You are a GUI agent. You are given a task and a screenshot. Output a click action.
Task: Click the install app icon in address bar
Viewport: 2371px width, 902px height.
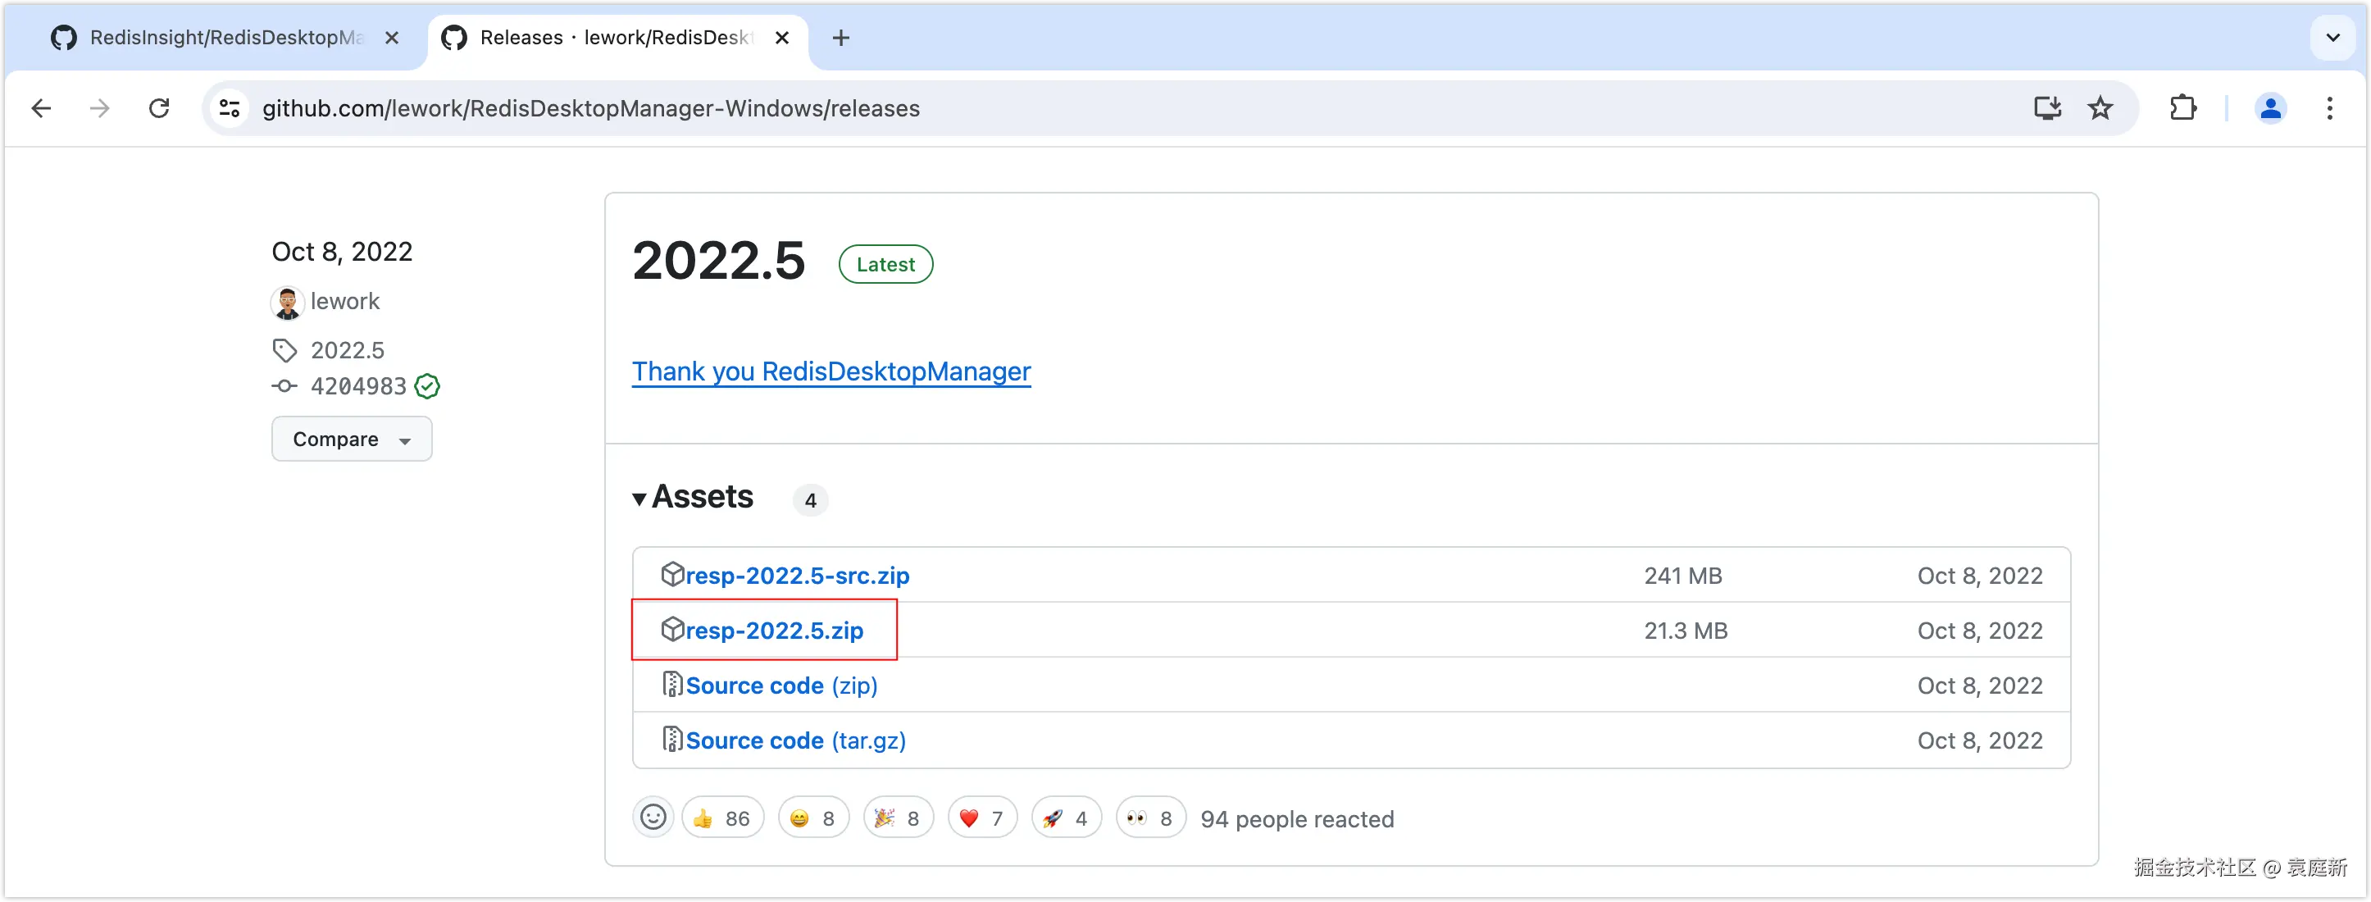click(2047, 108)
